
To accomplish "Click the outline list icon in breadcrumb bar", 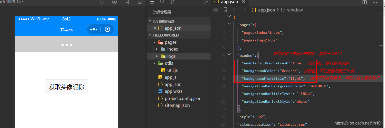I will [x=216, y=10].
